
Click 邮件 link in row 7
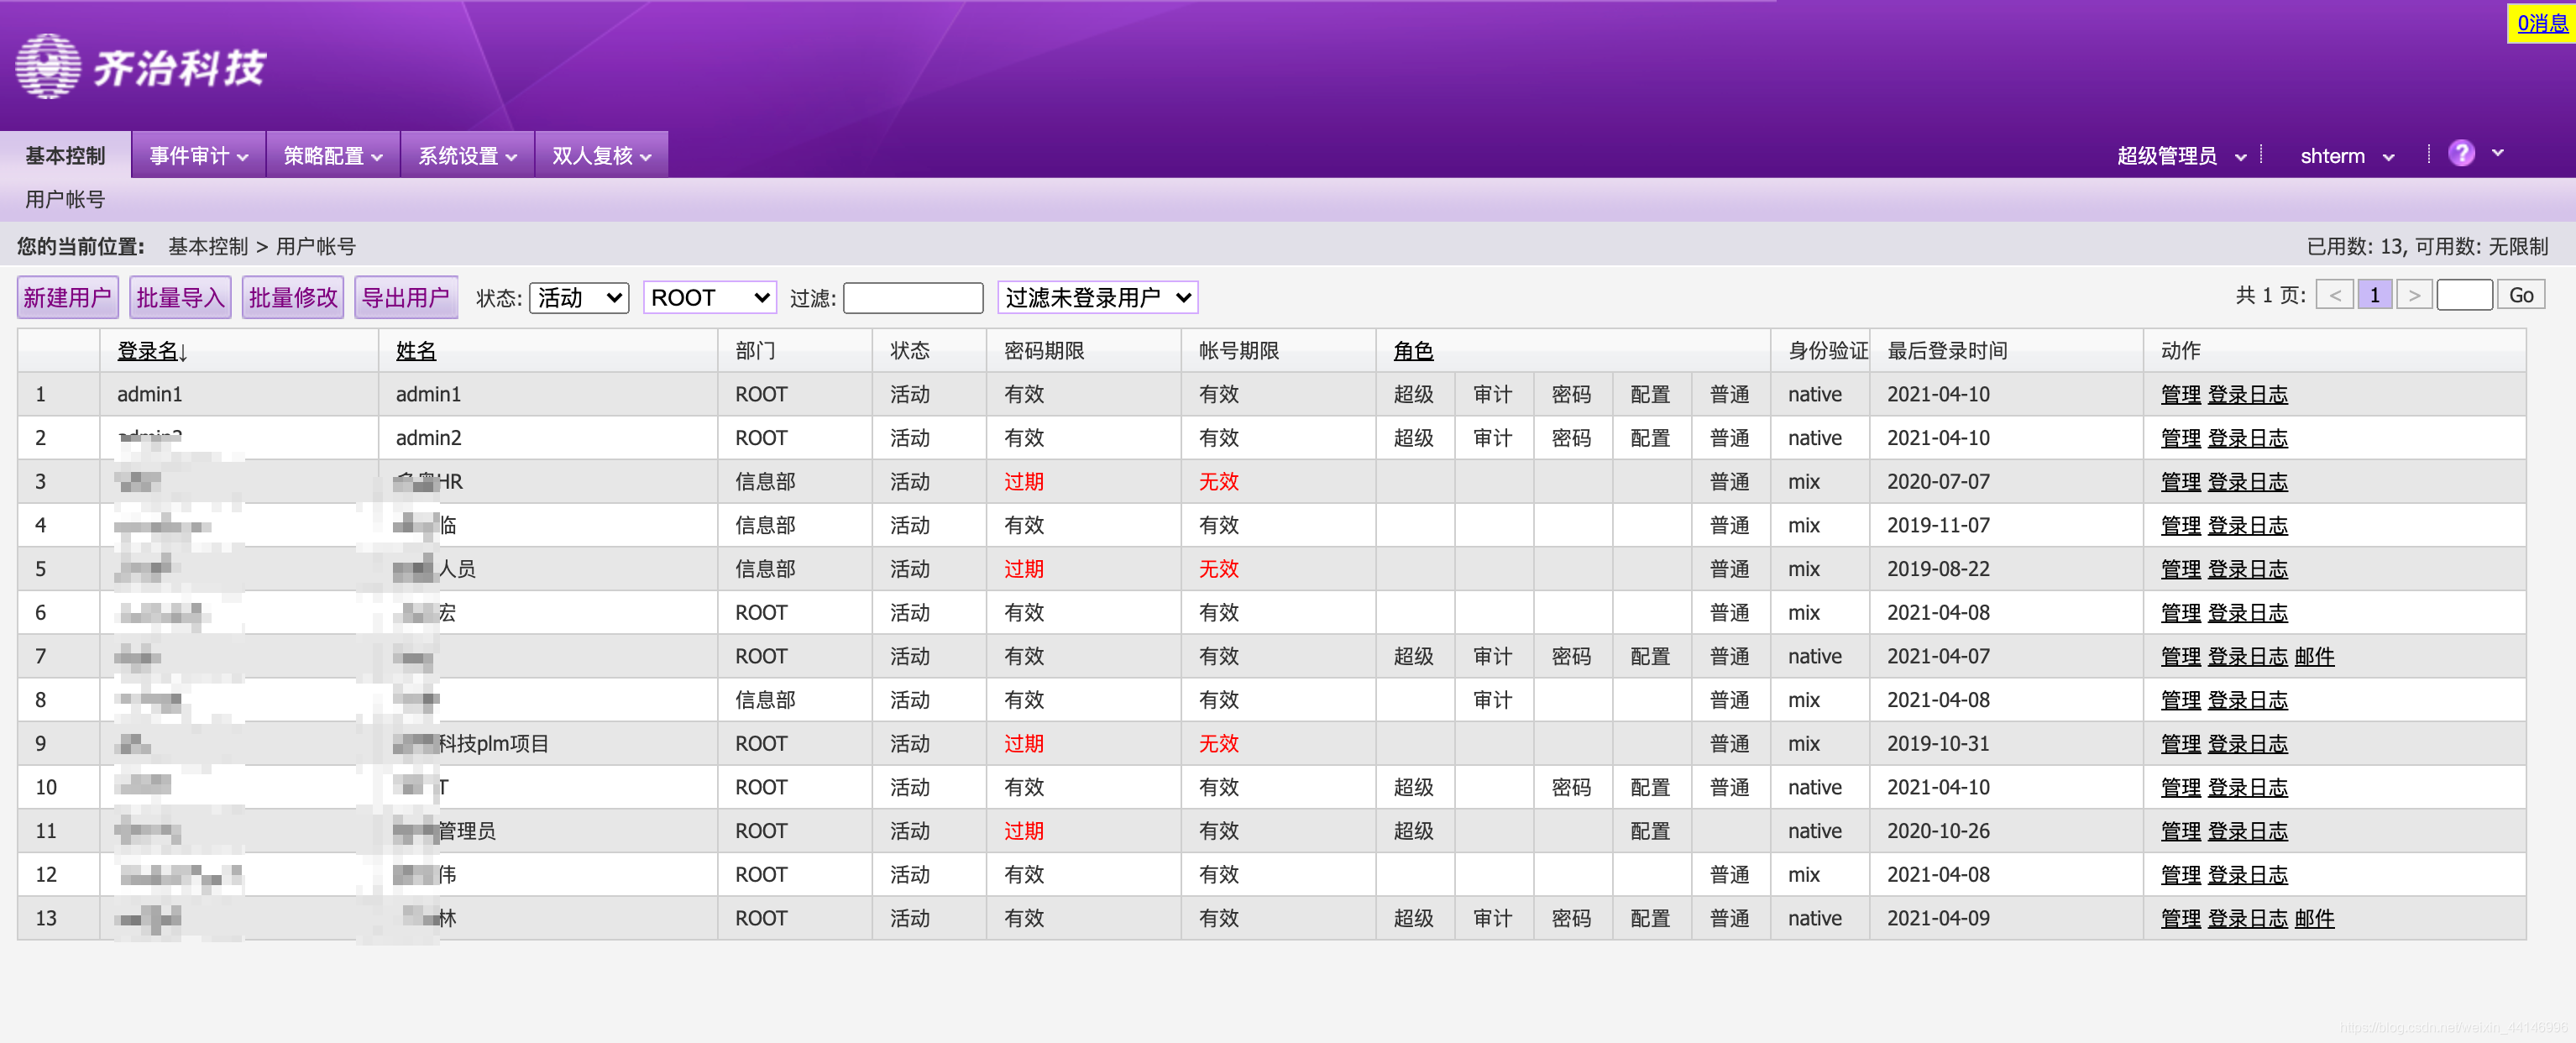coord(2314,657)
